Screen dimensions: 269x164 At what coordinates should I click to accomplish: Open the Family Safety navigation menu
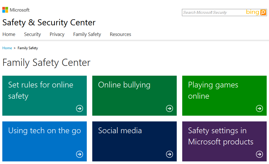(x=87, y=34)
